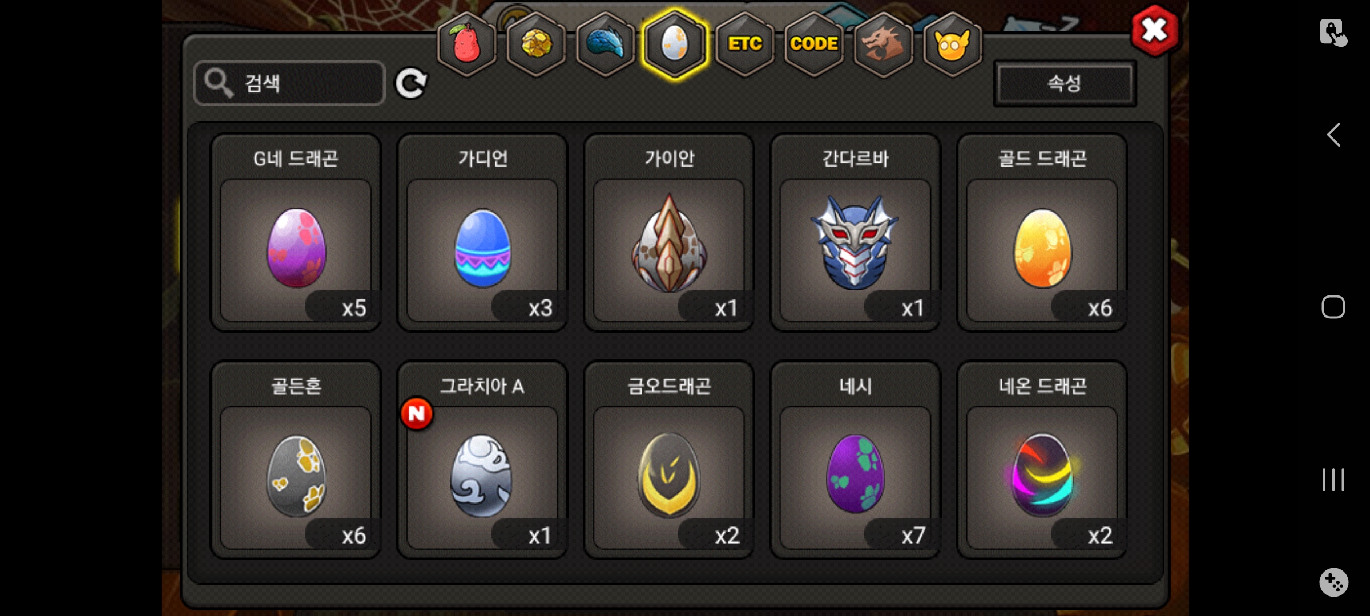Select the egg category tab
Image resolution: width=1370 pixels, height=616 pixels.
click(675, 44)
